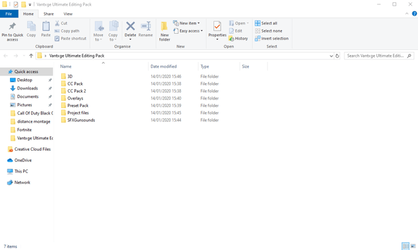Click the Edit ribbon button
This screenshot has width=418, height=250.
[236, 31]
